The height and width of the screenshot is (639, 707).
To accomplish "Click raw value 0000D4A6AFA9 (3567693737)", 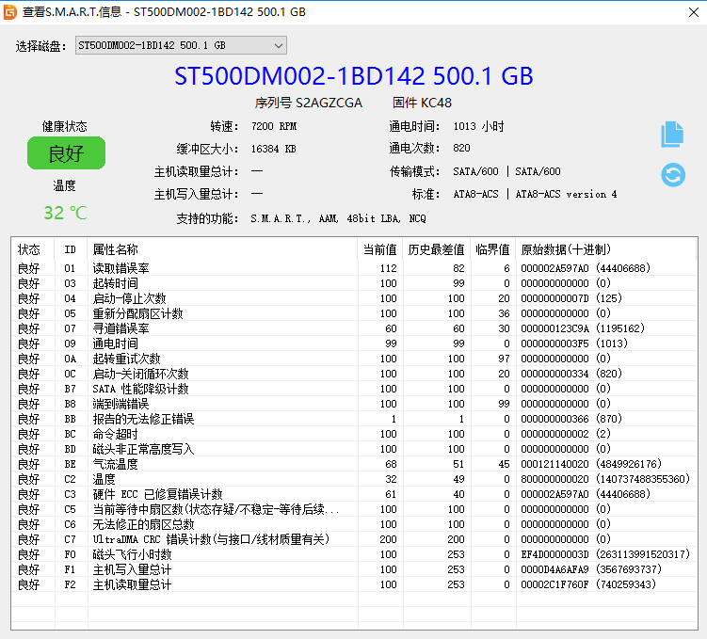I will (x=591, y=569).
